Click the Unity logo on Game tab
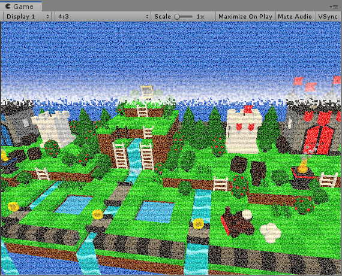The width and height of the screenshot is (342, 276). (x=8, y=7)
